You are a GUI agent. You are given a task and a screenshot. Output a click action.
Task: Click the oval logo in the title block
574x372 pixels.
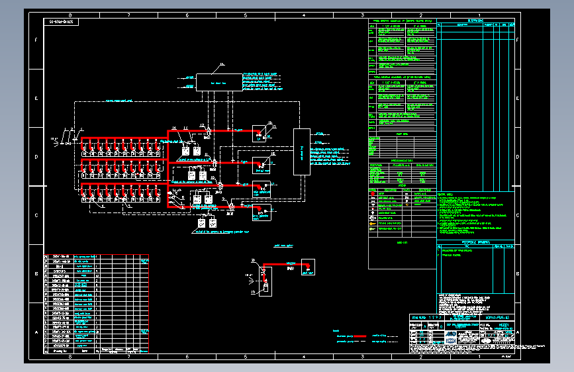click(x=486, y=341)
